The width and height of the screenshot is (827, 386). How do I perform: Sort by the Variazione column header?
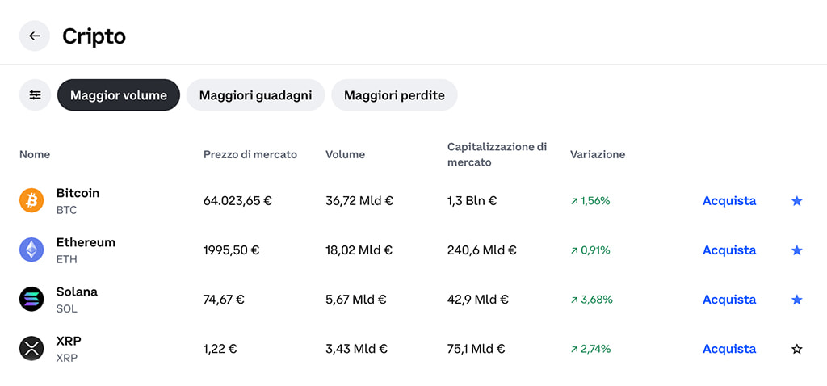point(598,154)
